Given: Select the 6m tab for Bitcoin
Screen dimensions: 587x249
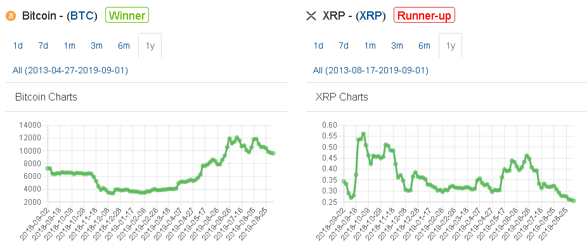Looking at the screenshot, I should coord(124,46).
